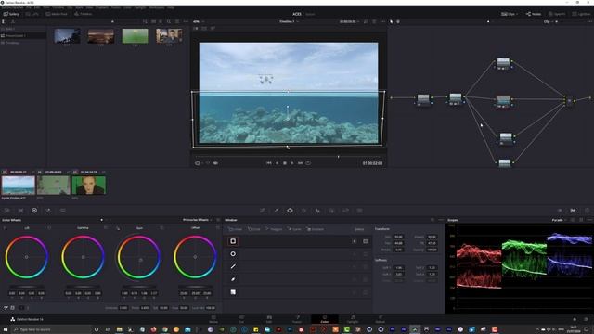The image size is (594, 334).
Task: Open the Key palette
Action: click(331, 211)
